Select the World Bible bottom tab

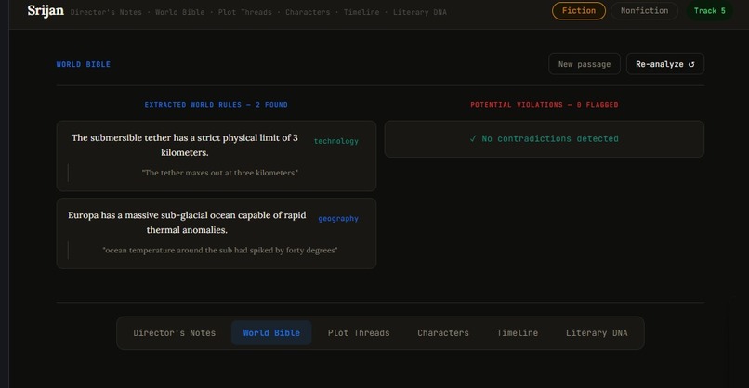click(x=271, y=333)
